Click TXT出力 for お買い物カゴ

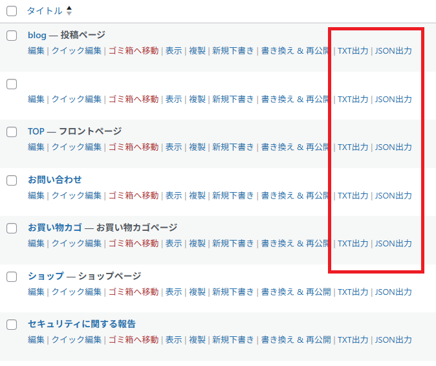tap(353, 243)
